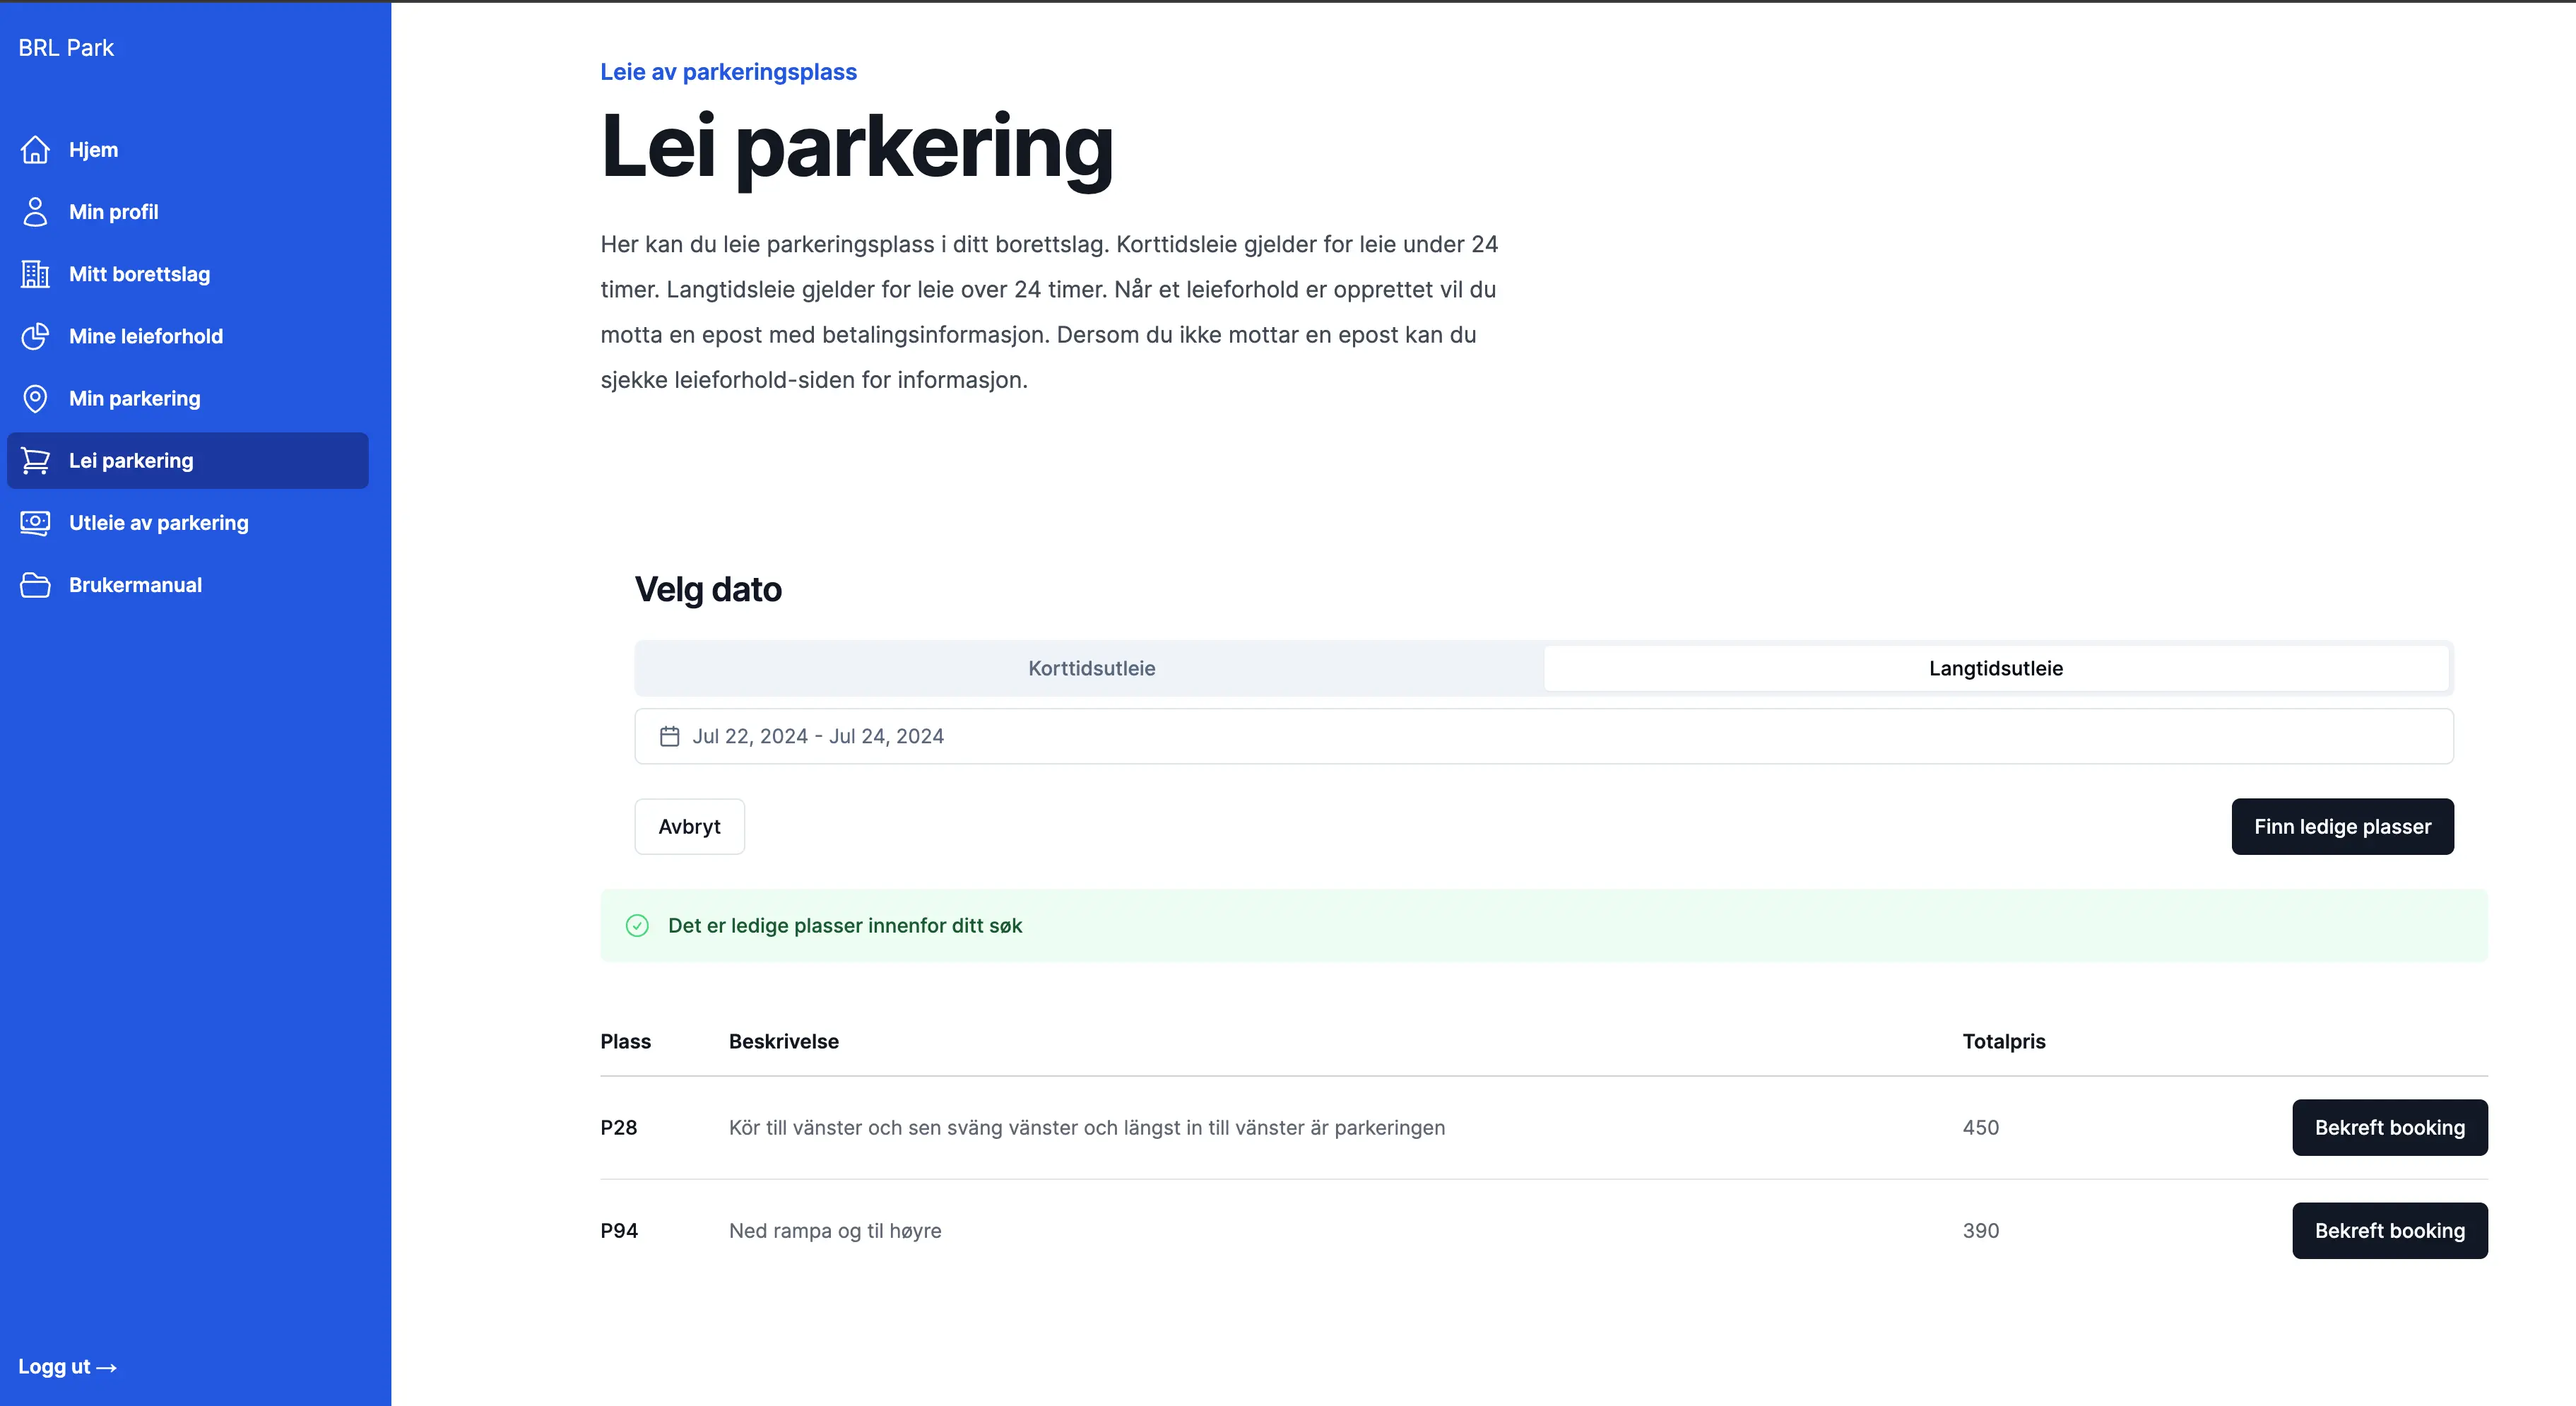Log out using Logg ut link
Image resolution: width=2576 pixels, height=1406 pixels.
pos(67,1367)
